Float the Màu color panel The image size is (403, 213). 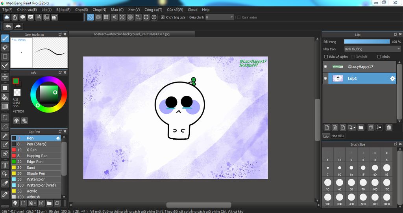[60, 73]
